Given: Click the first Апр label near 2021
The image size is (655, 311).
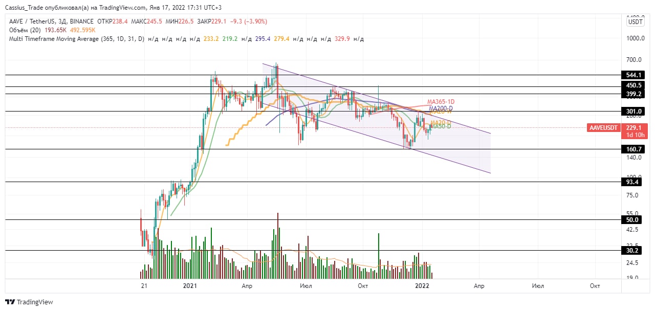Looking at the screenshot, I should click(x=247, y=285).
